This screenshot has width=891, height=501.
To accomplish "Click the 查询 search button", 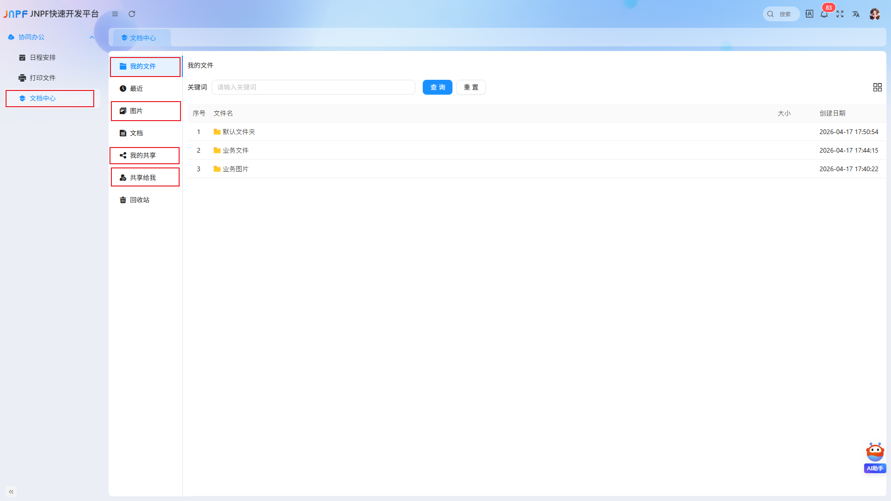I will pyautogui.click(x=438, y=87).
